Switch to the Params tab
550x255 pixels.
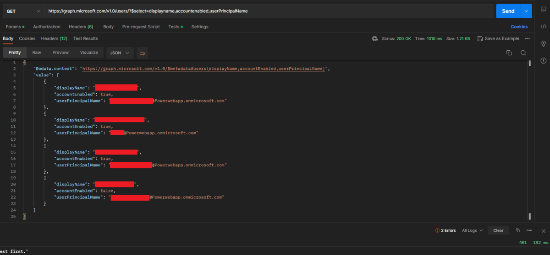(x=15, y=27)
